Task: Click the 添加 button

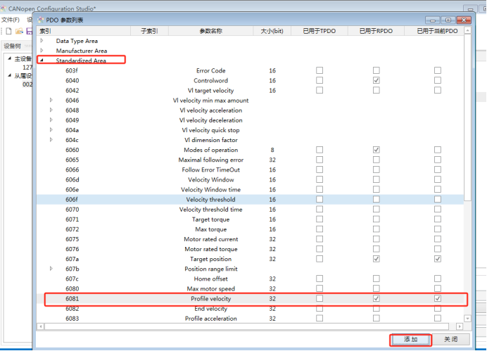Action: (x=410, y=340)
